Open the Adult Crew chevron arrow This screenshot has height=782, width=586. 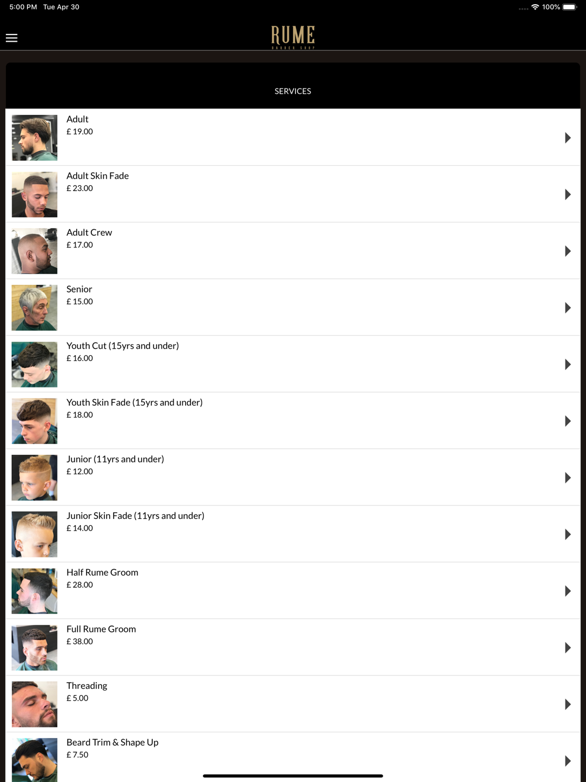567,251
